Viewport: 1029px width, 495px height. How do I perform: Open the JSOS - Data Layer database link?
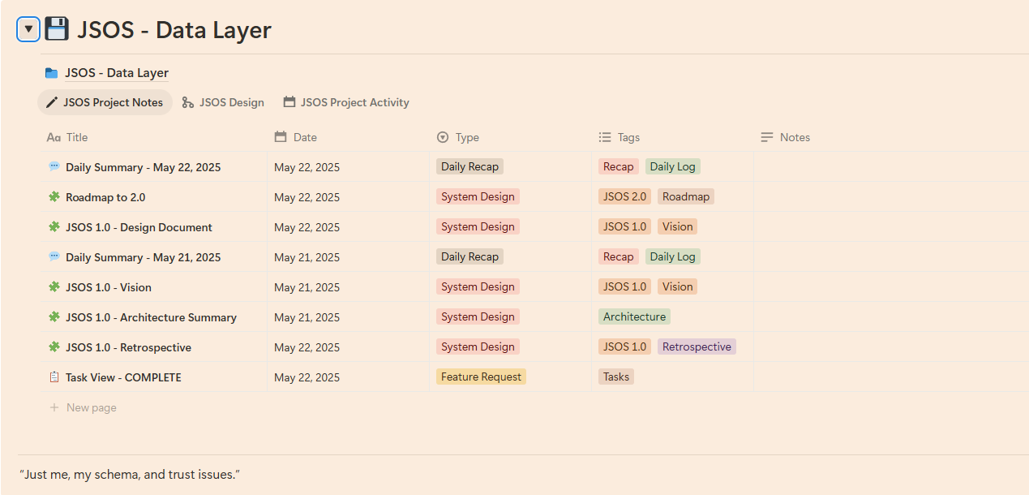pyautogui.click(x=117, y=73)
